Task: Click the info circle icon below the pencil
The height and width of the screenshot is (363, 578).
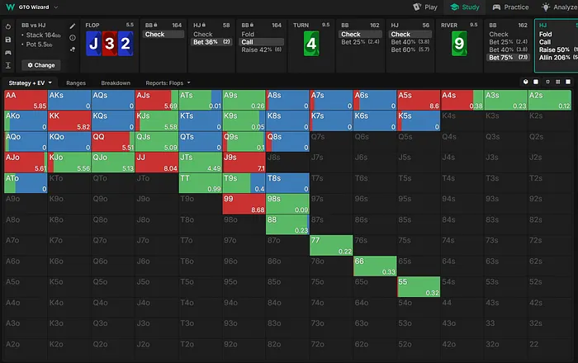Action: pyautogui.click(x=73, y=38)
